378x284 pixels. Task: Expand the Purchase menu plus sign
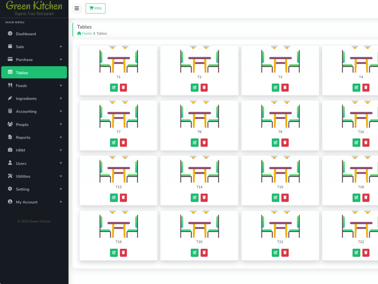pos(61,59)
